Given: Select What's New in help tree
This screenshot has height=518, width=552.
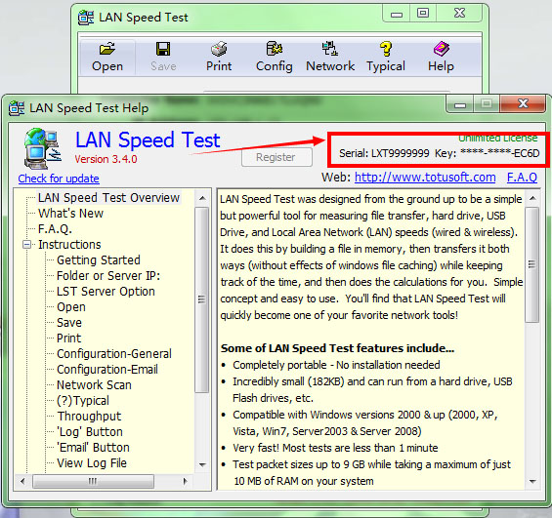Looking at the screenshot, I should (70, 214).
